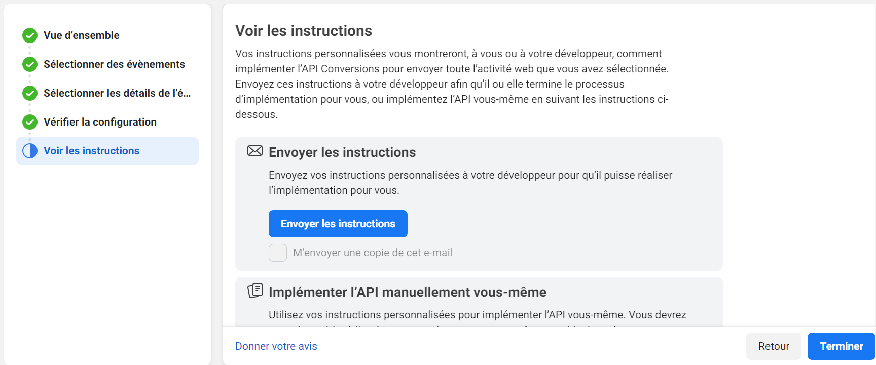Go back with the Retour button
The width and height of the screenshot is (876, 365).
774,346
